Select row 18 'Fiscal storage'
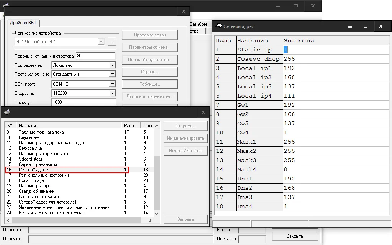 (x=79, y=180)
